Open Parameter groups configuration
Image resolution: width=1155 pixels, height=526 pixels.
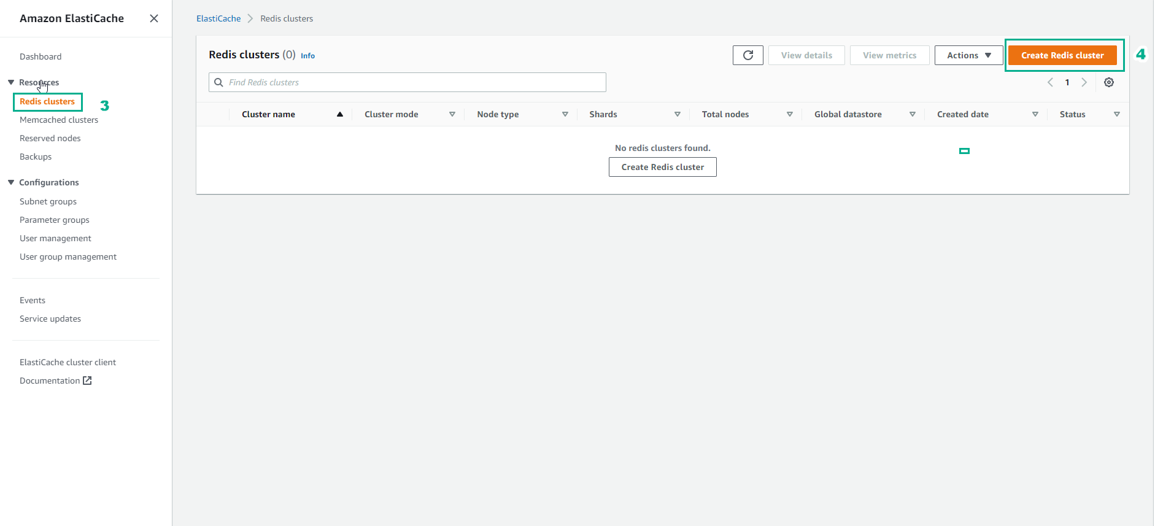[x=55, y=220]
